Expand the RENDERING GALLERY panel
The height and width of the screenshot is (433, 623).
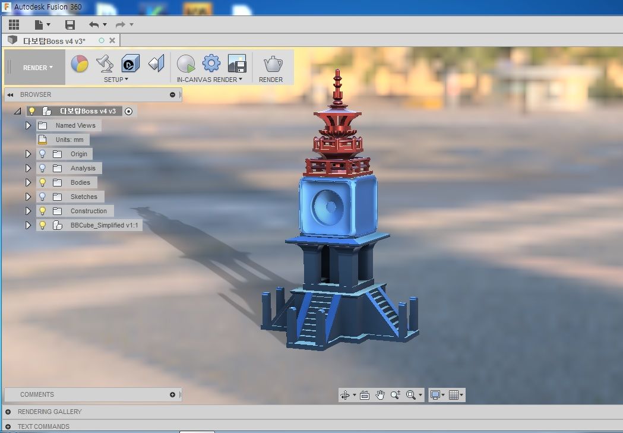click(8, 412)
